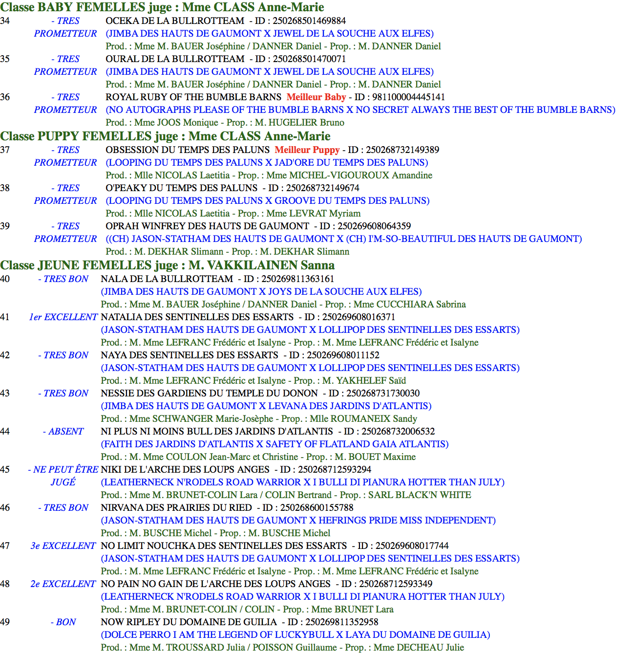Click entry number 36
Image resolution: width=633 pixels, height=655 pixels.
pyautogui.click(x=5, y=97)
